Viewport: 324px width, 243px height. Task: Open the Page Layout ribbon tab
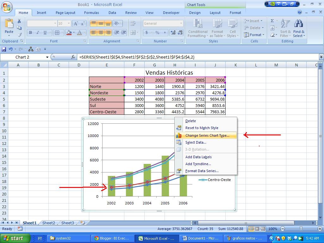pyautogui.click(x=65, y=13)
